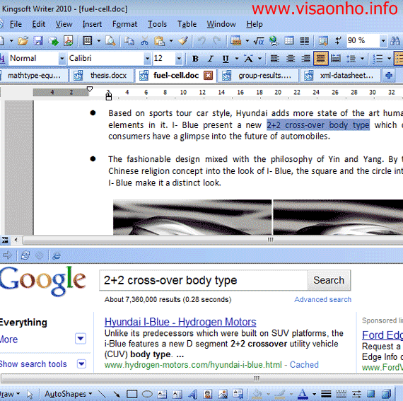Undo the last action

[202, 40]
